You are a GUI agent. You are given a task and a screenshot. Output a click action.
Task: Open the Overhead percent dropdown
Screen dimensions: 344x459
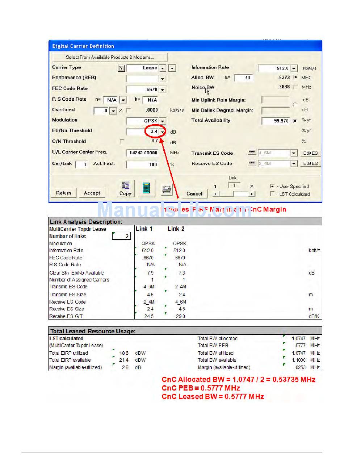pos(113,111)
